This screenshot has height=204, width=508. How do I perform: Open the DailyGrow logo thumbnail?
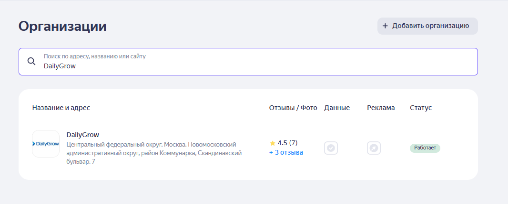(x=46, y=144)
